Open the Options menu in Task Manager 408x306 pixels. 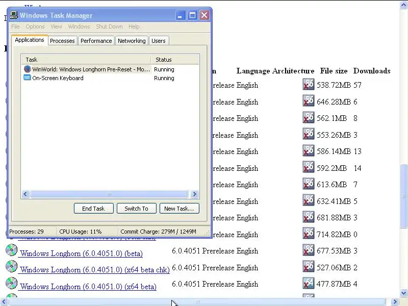pos(35,27)
